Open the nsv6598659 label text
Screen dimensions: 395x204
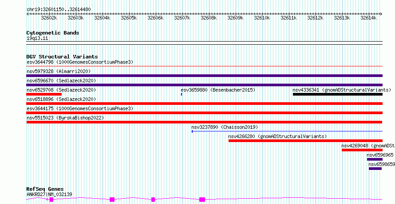point(382,164)
